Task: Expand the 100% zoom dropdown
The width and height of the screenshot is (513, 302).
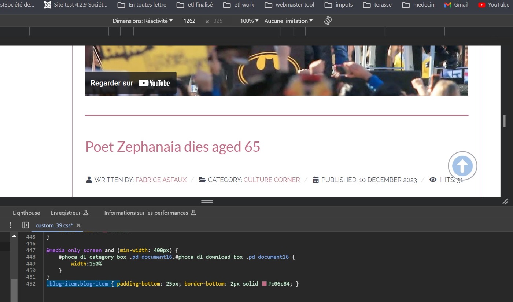Action: 249,21
